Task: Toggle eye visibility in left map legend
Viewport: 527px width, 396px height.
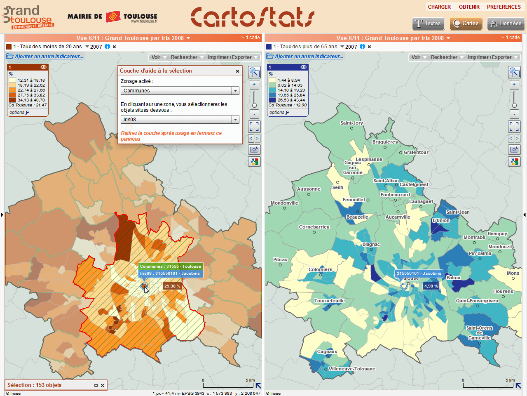Action: tap(43, 67)
